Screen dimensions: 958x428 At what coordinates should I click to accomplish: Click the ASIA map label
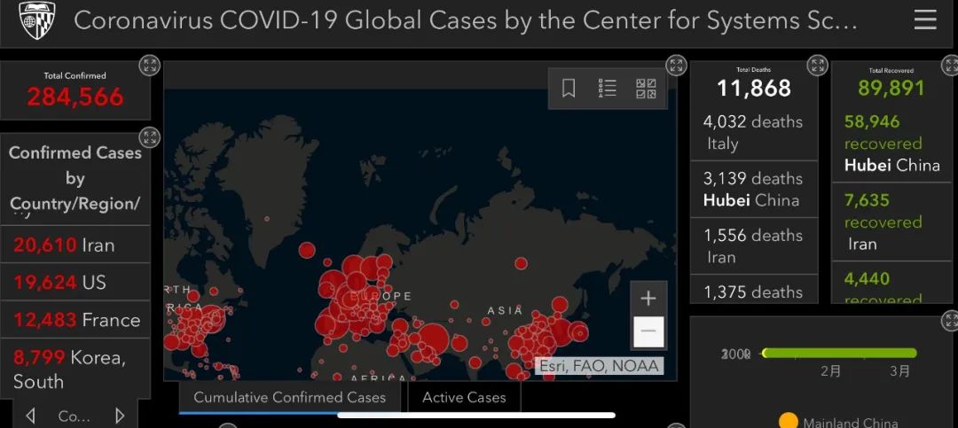point(505,311)
